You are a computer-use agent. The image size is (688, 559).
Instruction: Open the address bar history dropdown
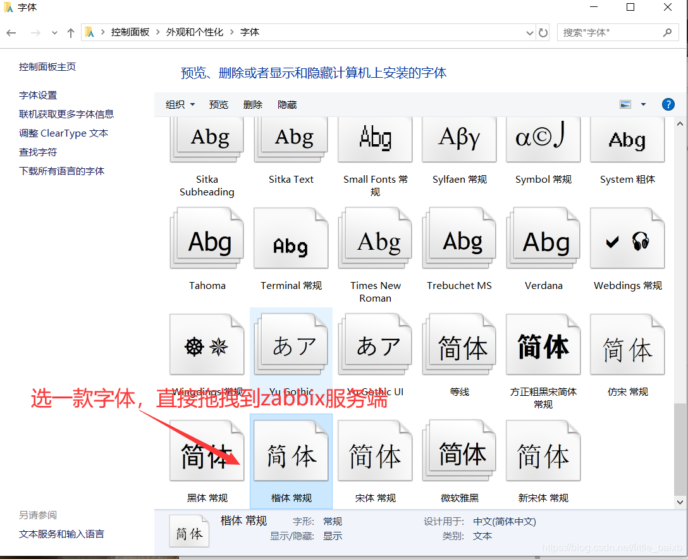coord(530,32)
